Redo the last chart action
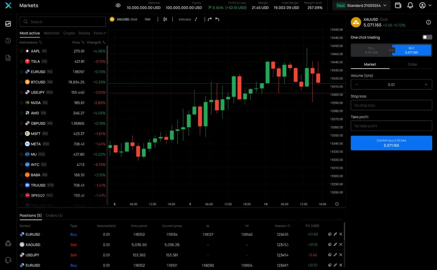Image resolution: width=437 pixels, height=270 pixels. pos(210,19)
